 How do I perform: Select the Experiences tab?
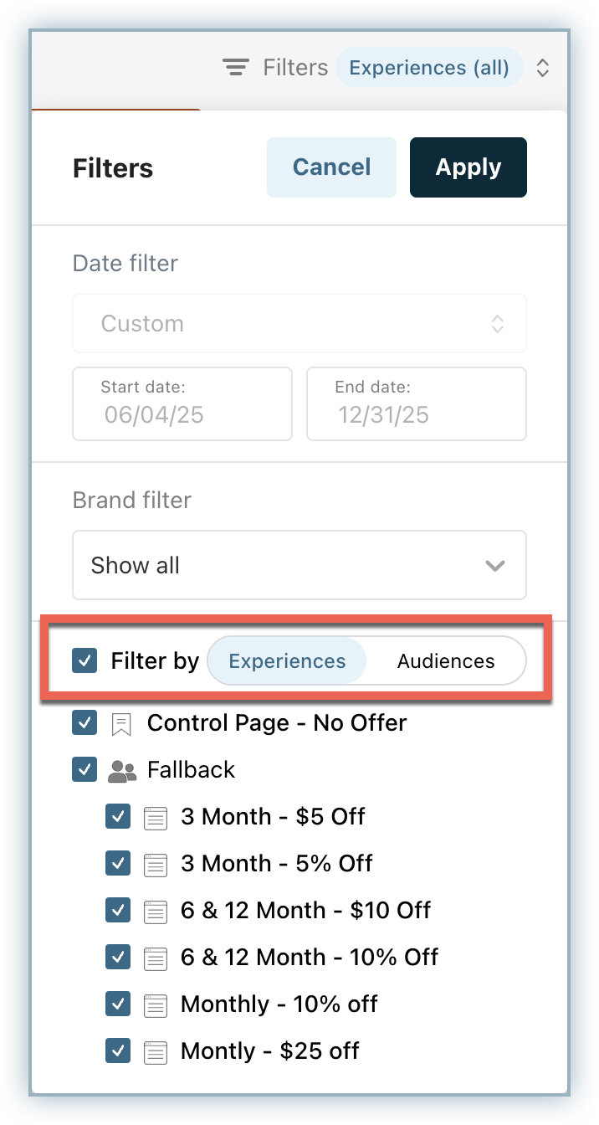click(x=287, y=661)
